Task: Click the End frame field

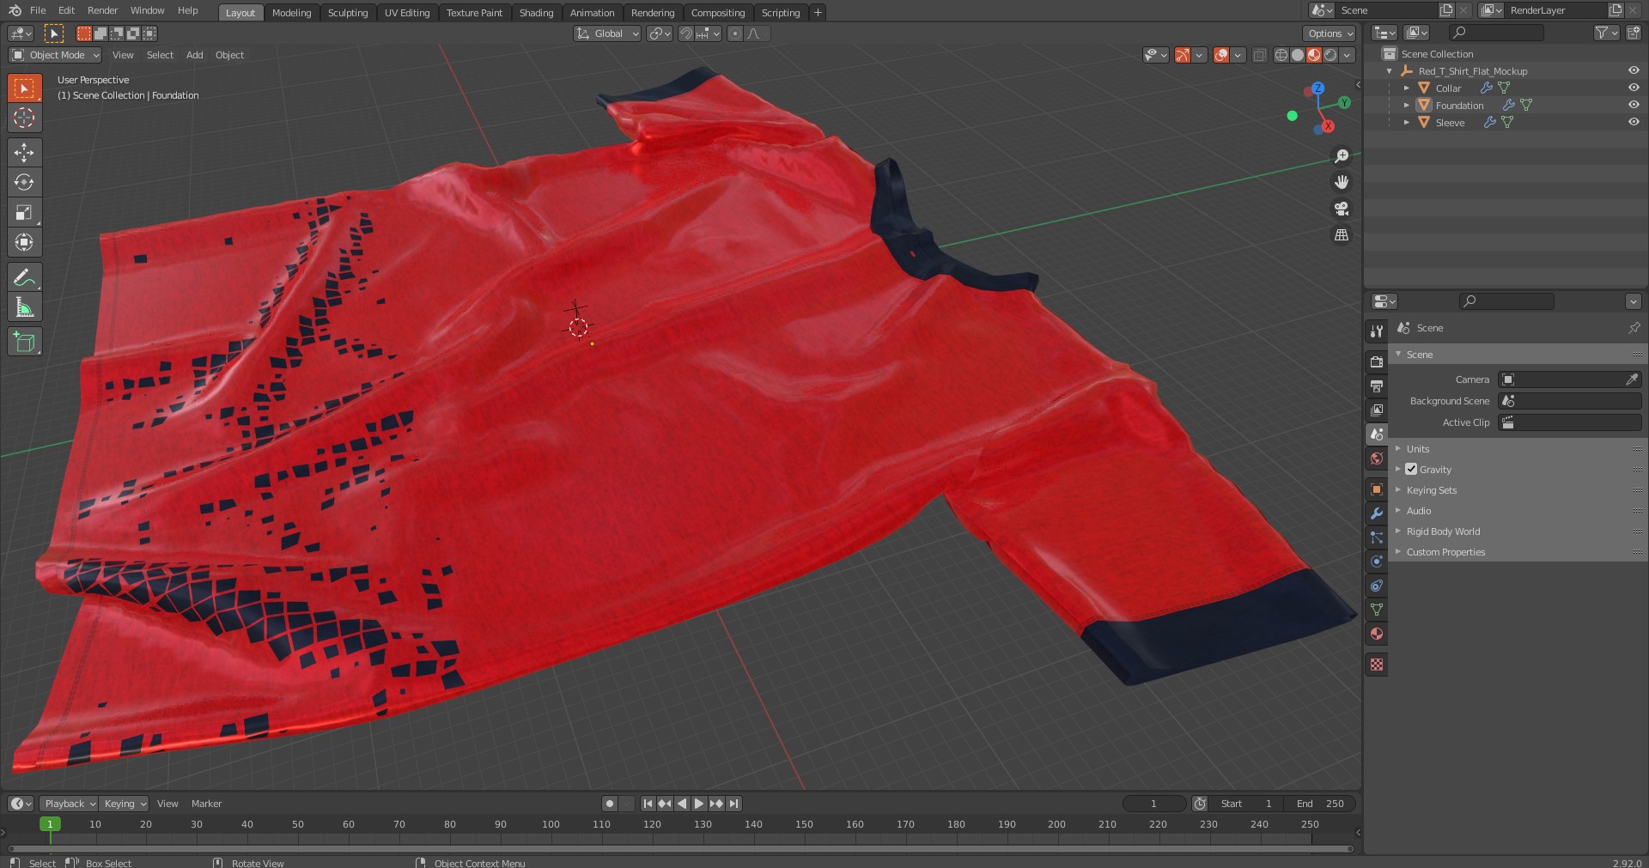Action: 1321,804
